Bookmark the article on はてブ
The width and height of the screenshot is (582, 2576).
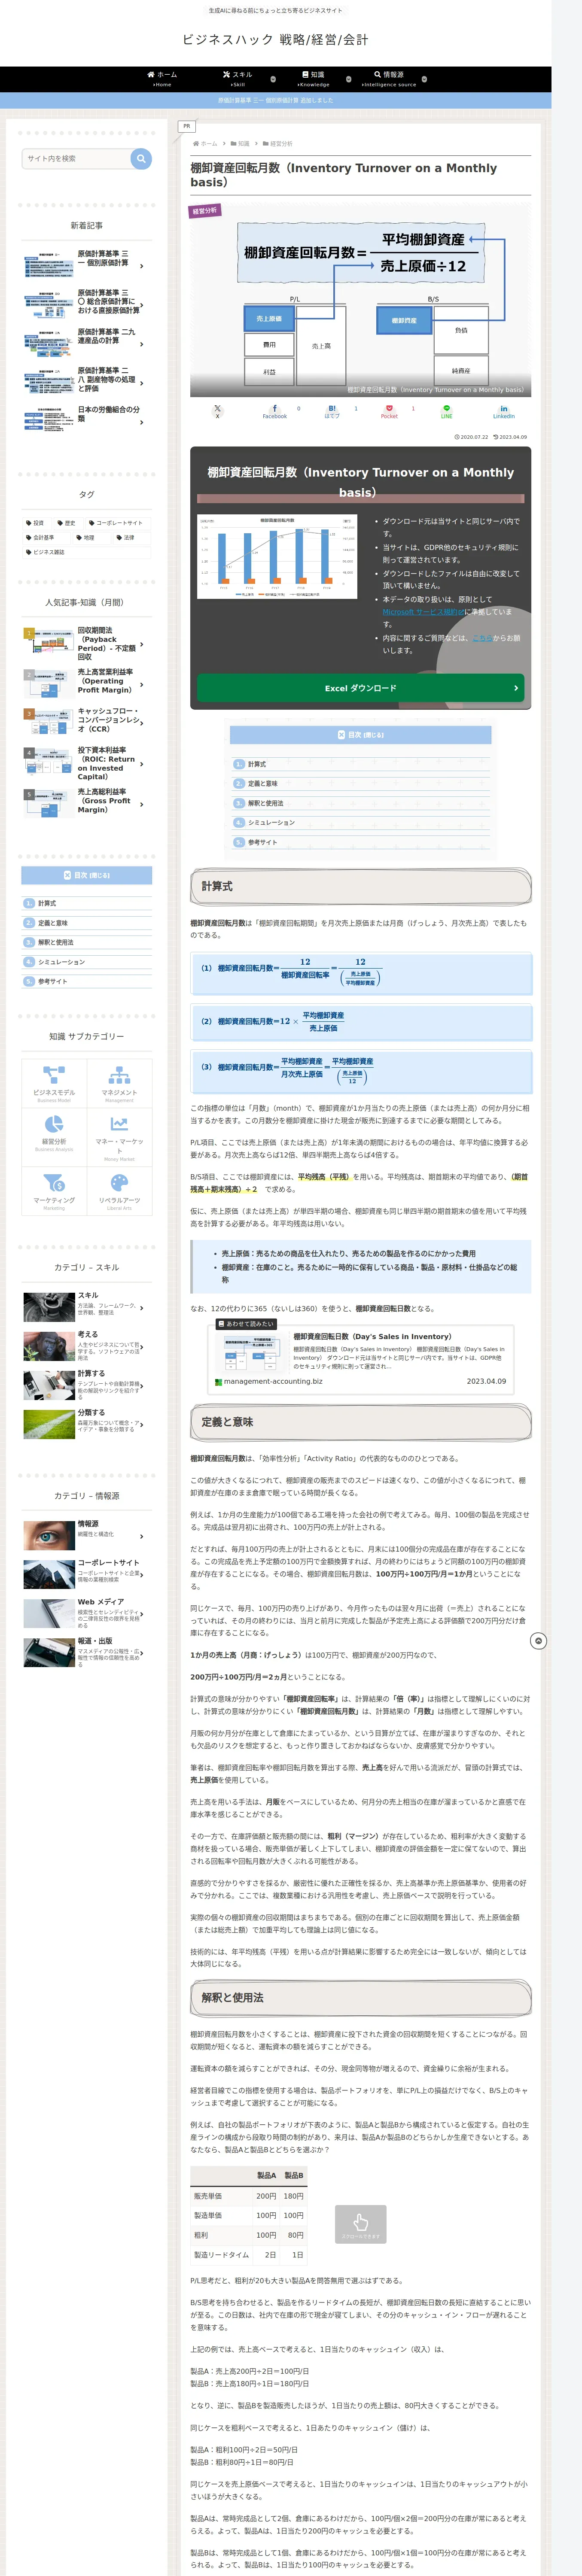click(332, 411)
